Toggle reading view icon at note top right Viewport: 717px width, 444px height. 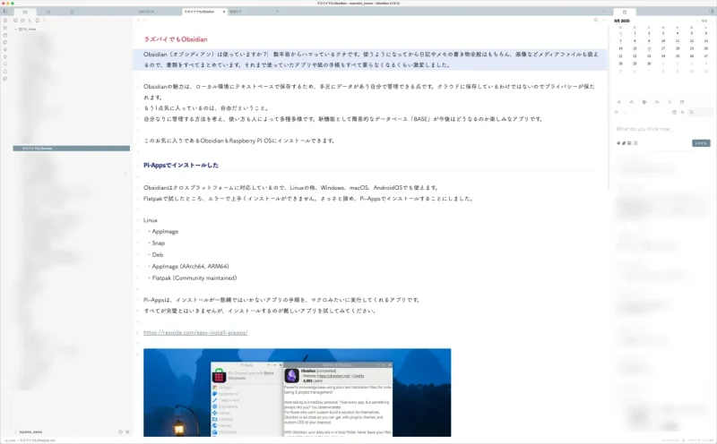pos(596,20)
